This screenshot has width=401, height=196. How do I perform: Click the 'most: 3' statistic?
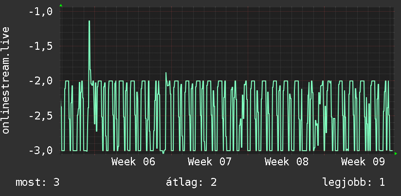pos(37,182)
